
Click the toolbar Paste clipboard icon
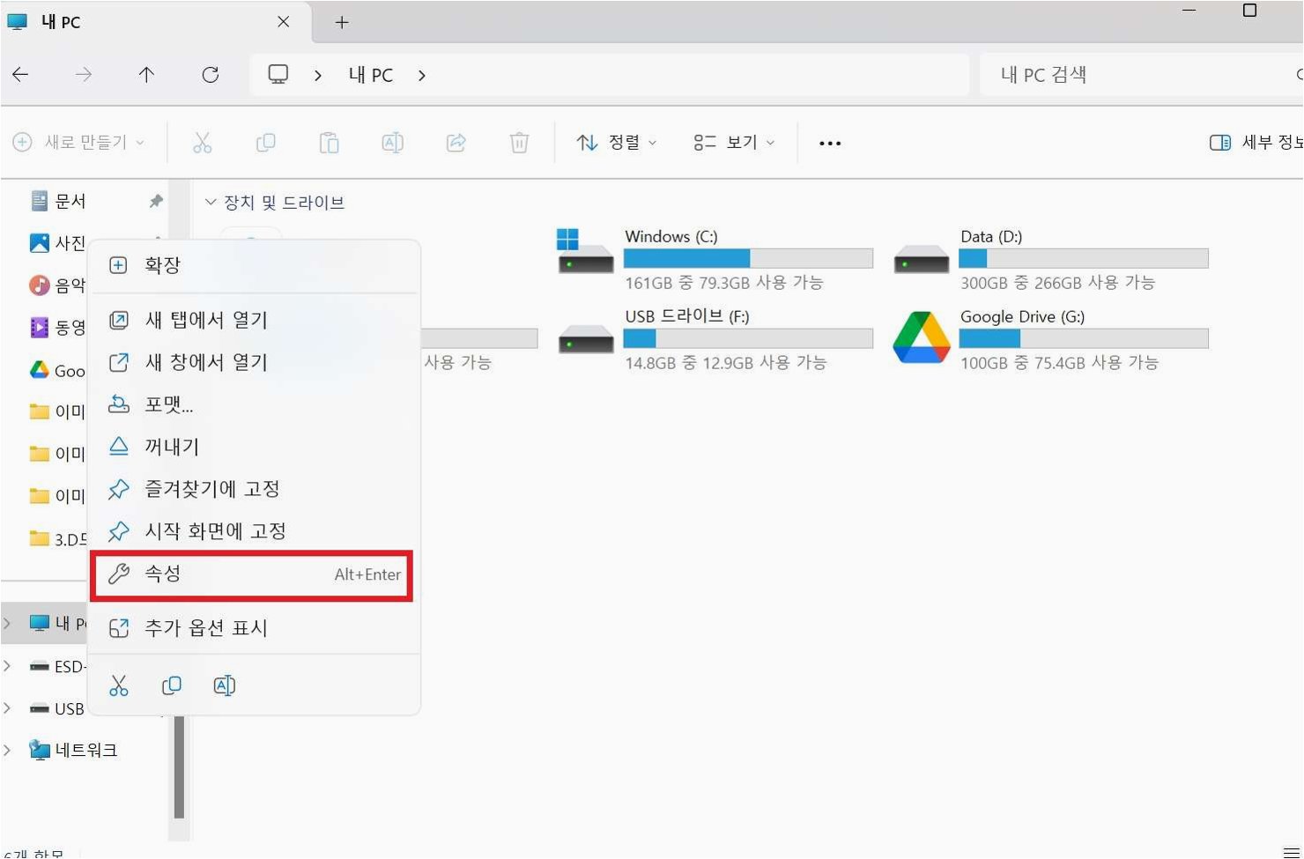[x=329, y=143]
